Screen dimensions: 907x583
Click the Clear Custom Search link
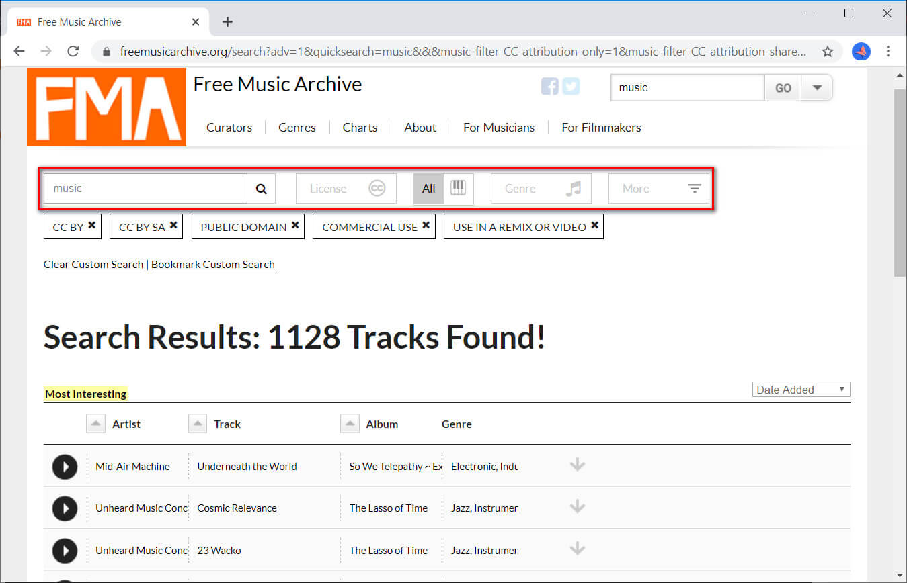[93, 264]
